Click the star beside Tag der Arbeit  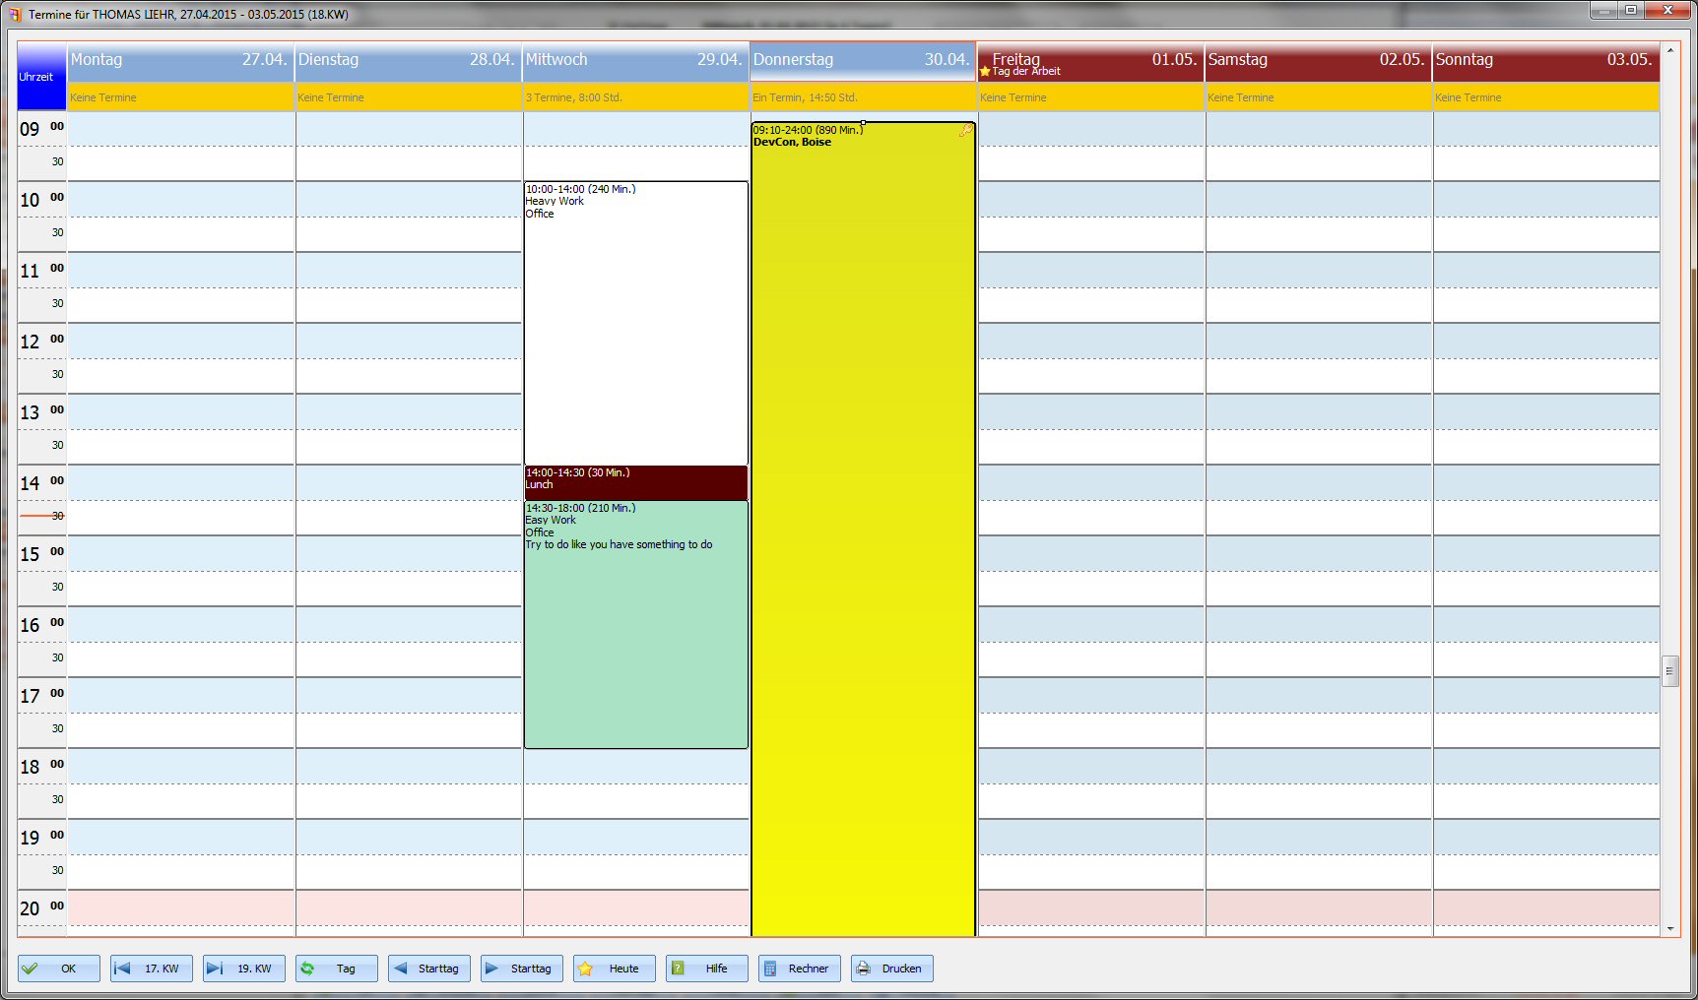click(x=984, y=71)
